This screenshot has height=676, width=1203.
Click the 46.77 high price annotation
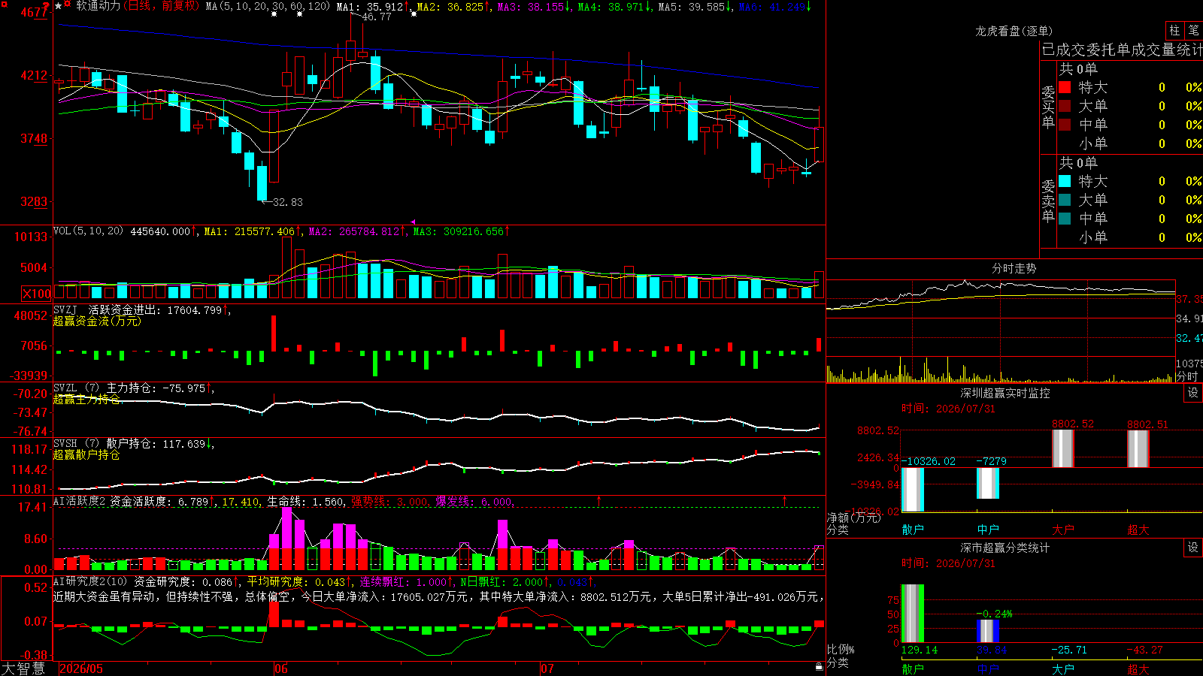pyautogui.click(x=376, y=17)
